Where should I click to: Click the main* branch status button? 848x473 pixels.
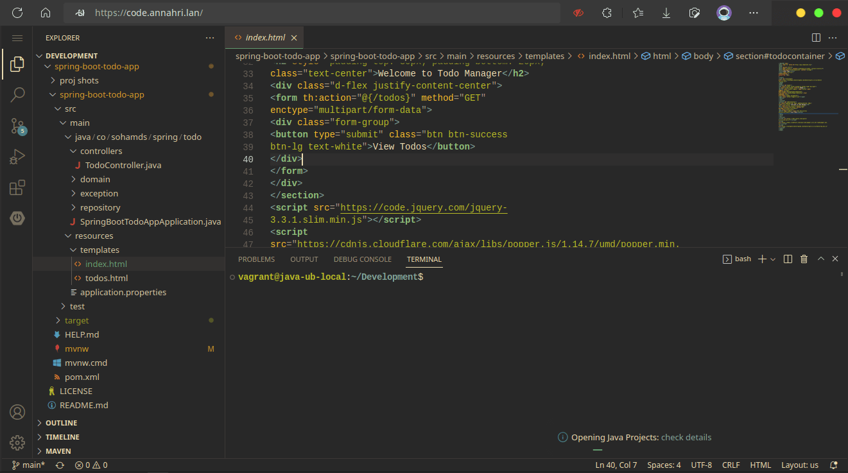[29, 465]
